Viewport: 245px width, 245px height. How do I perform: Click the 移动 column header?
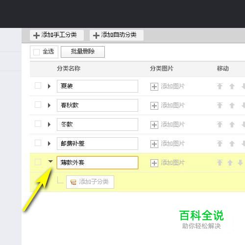click(223, 69)
